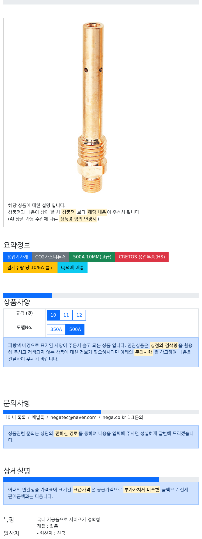The image size is (202, 539).
Task: Click the 결제수량 당 10/EA 출고 yellow badge
Action: [x=30, y=268]
